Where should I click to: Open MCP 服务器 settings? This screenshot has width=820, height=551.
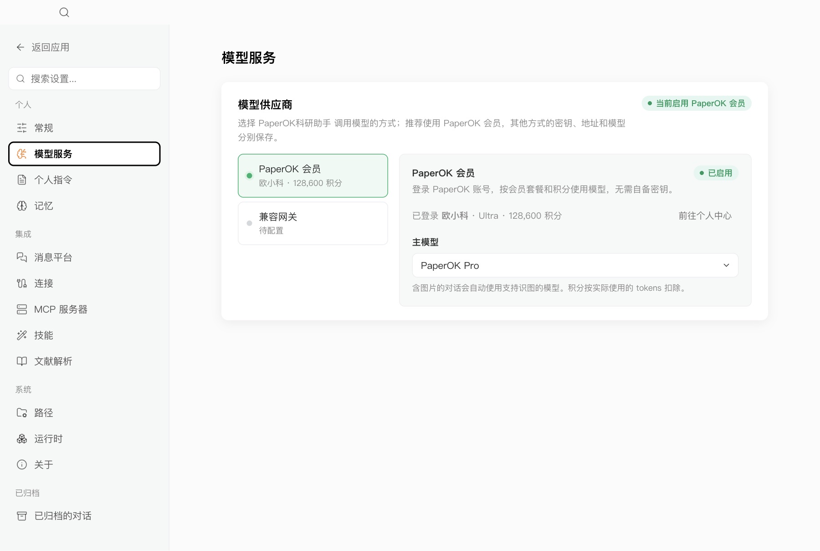click(x=84, y=309)
